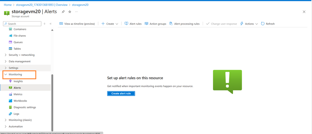The image size is (312, 134).
Task: Expand the Automation section
Action: coord(6,127)
